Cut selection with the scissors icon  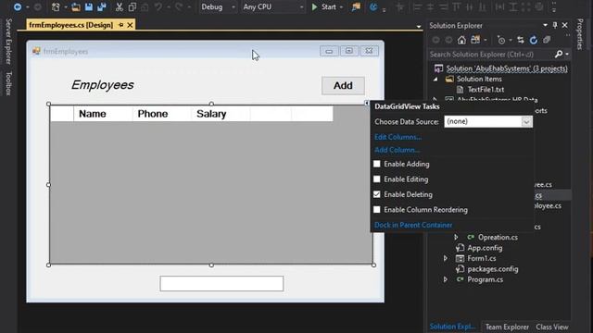click(x=120, y=6)
